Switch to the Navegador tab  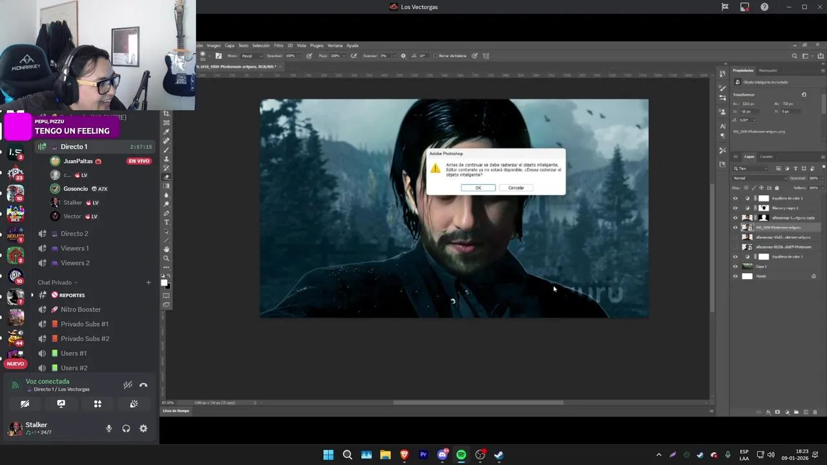768,70
